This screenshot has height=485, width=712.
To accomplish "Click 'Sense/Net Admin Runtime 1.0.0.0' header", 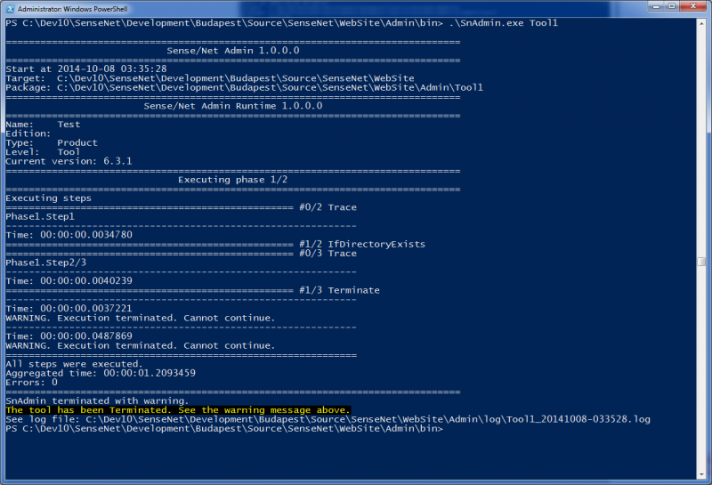I will 233,106.
